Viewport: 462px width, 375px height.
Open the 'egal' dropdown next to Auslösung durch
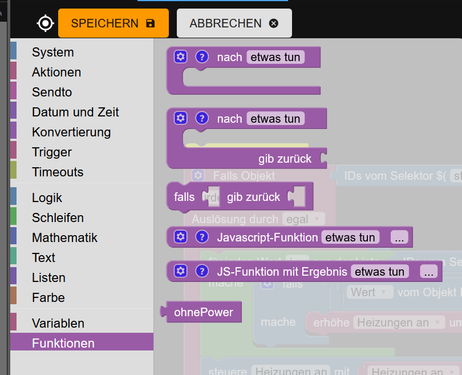click(303, 219)
